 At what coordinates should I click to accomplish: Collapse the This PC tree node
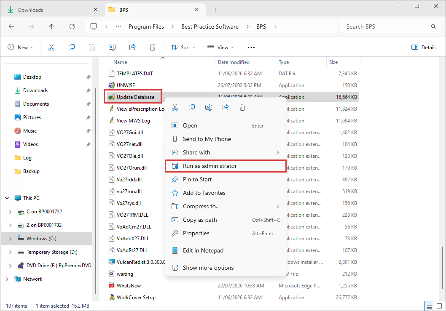point(7,198)
